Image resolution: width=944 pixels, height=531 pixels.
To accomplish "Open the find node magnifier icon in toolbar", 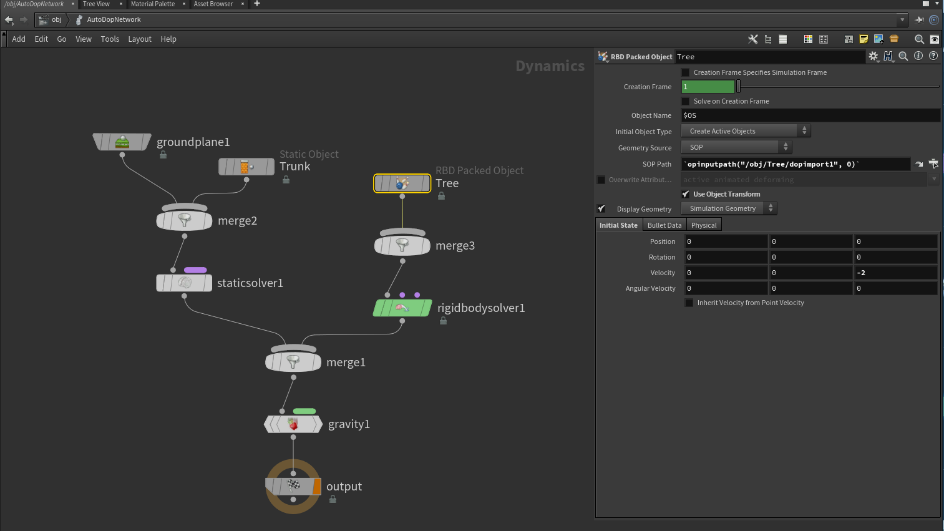I will click(x=919, y=39).
